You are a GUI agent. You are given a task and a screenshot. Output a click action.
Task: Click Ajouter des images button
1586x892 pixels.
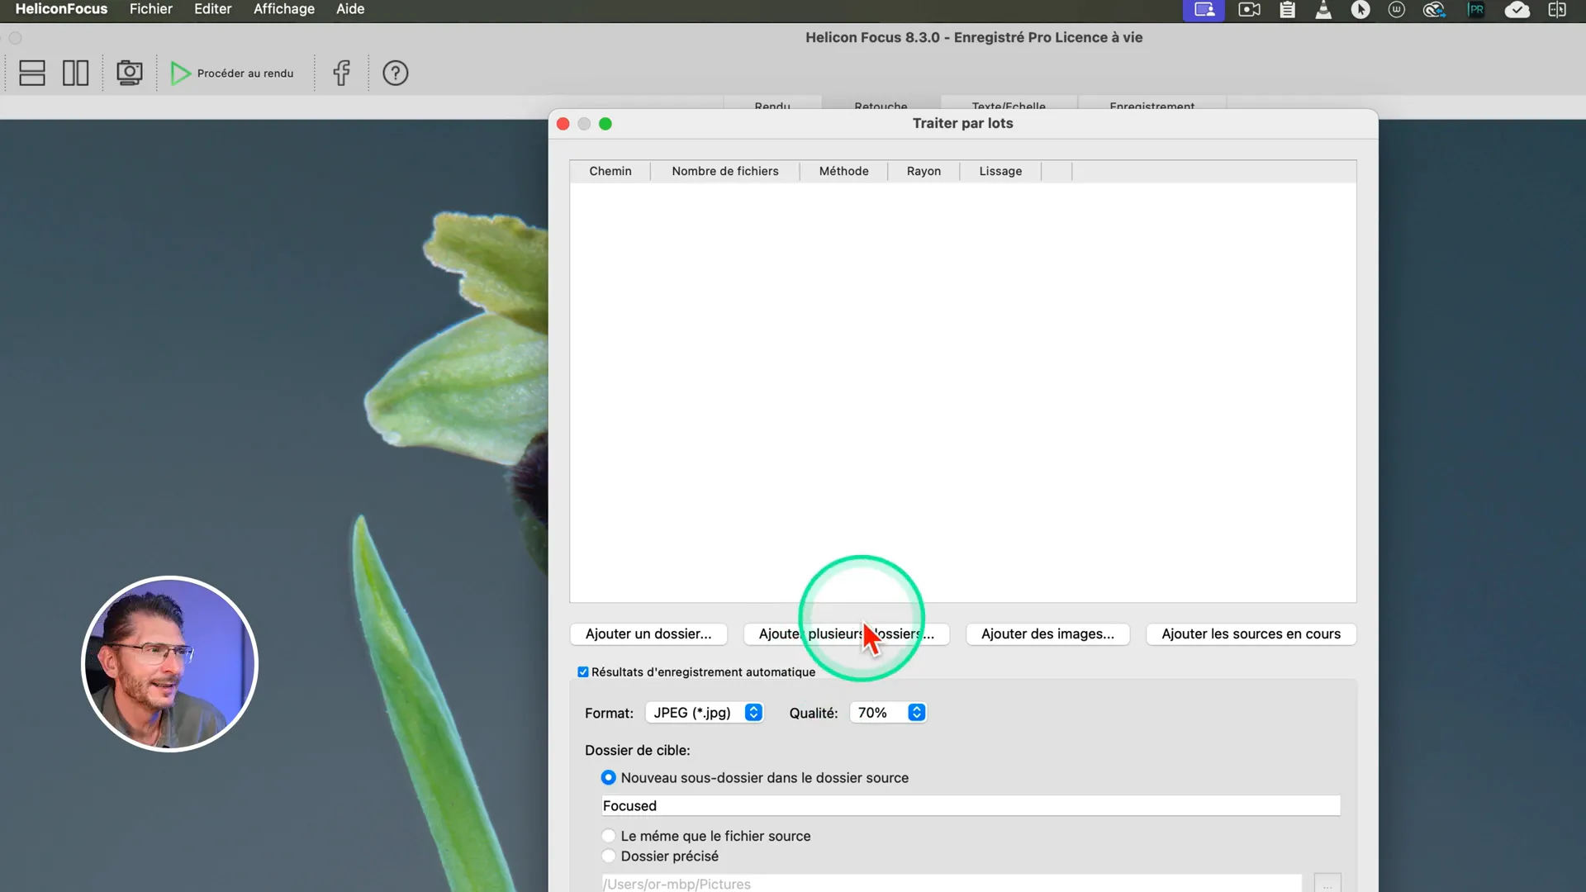pos(1047,634)
